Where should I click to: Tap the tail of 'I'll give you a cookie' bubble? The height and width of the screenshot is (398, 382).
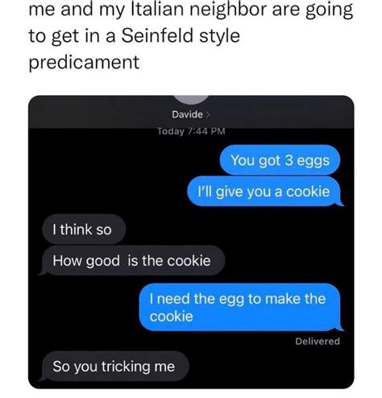(341, 203)
